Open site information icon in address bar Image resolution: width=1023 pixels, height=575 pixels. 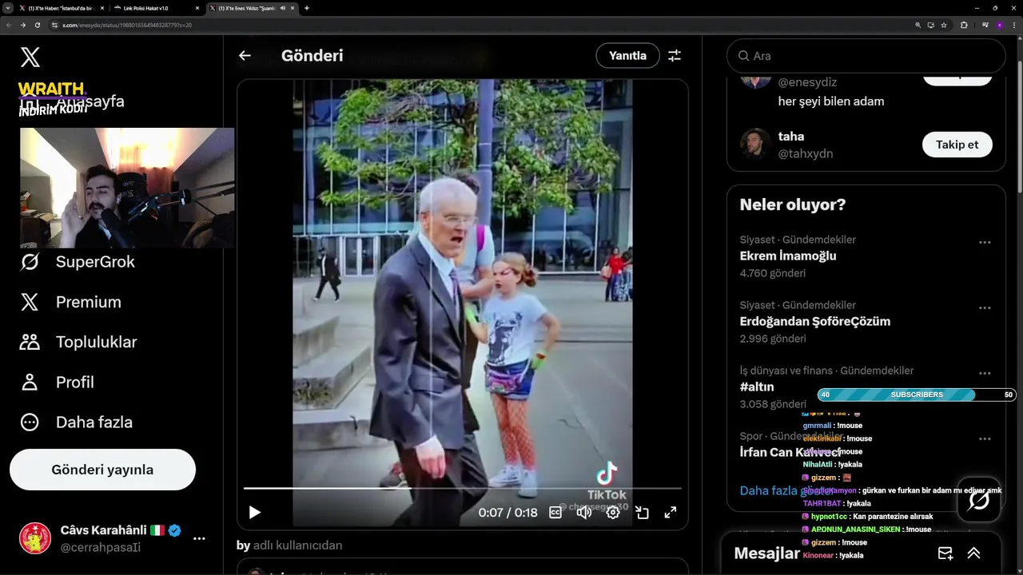coord(55,25)
